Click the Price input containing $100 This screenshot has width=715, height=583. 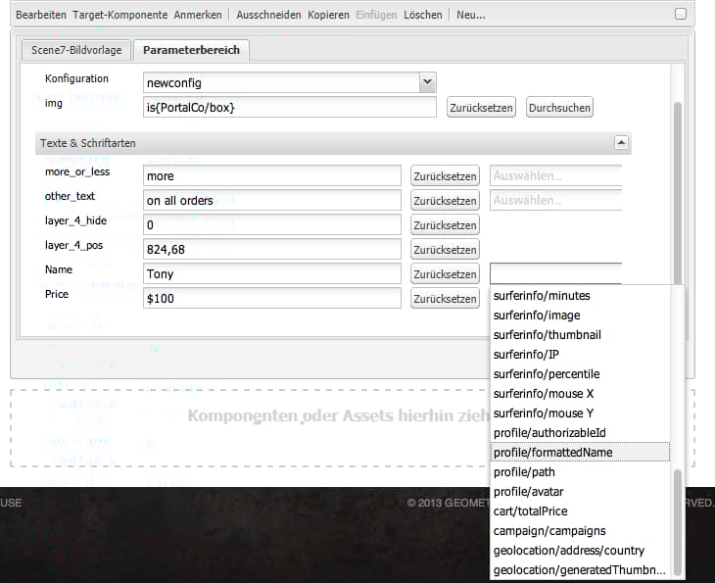272,298
